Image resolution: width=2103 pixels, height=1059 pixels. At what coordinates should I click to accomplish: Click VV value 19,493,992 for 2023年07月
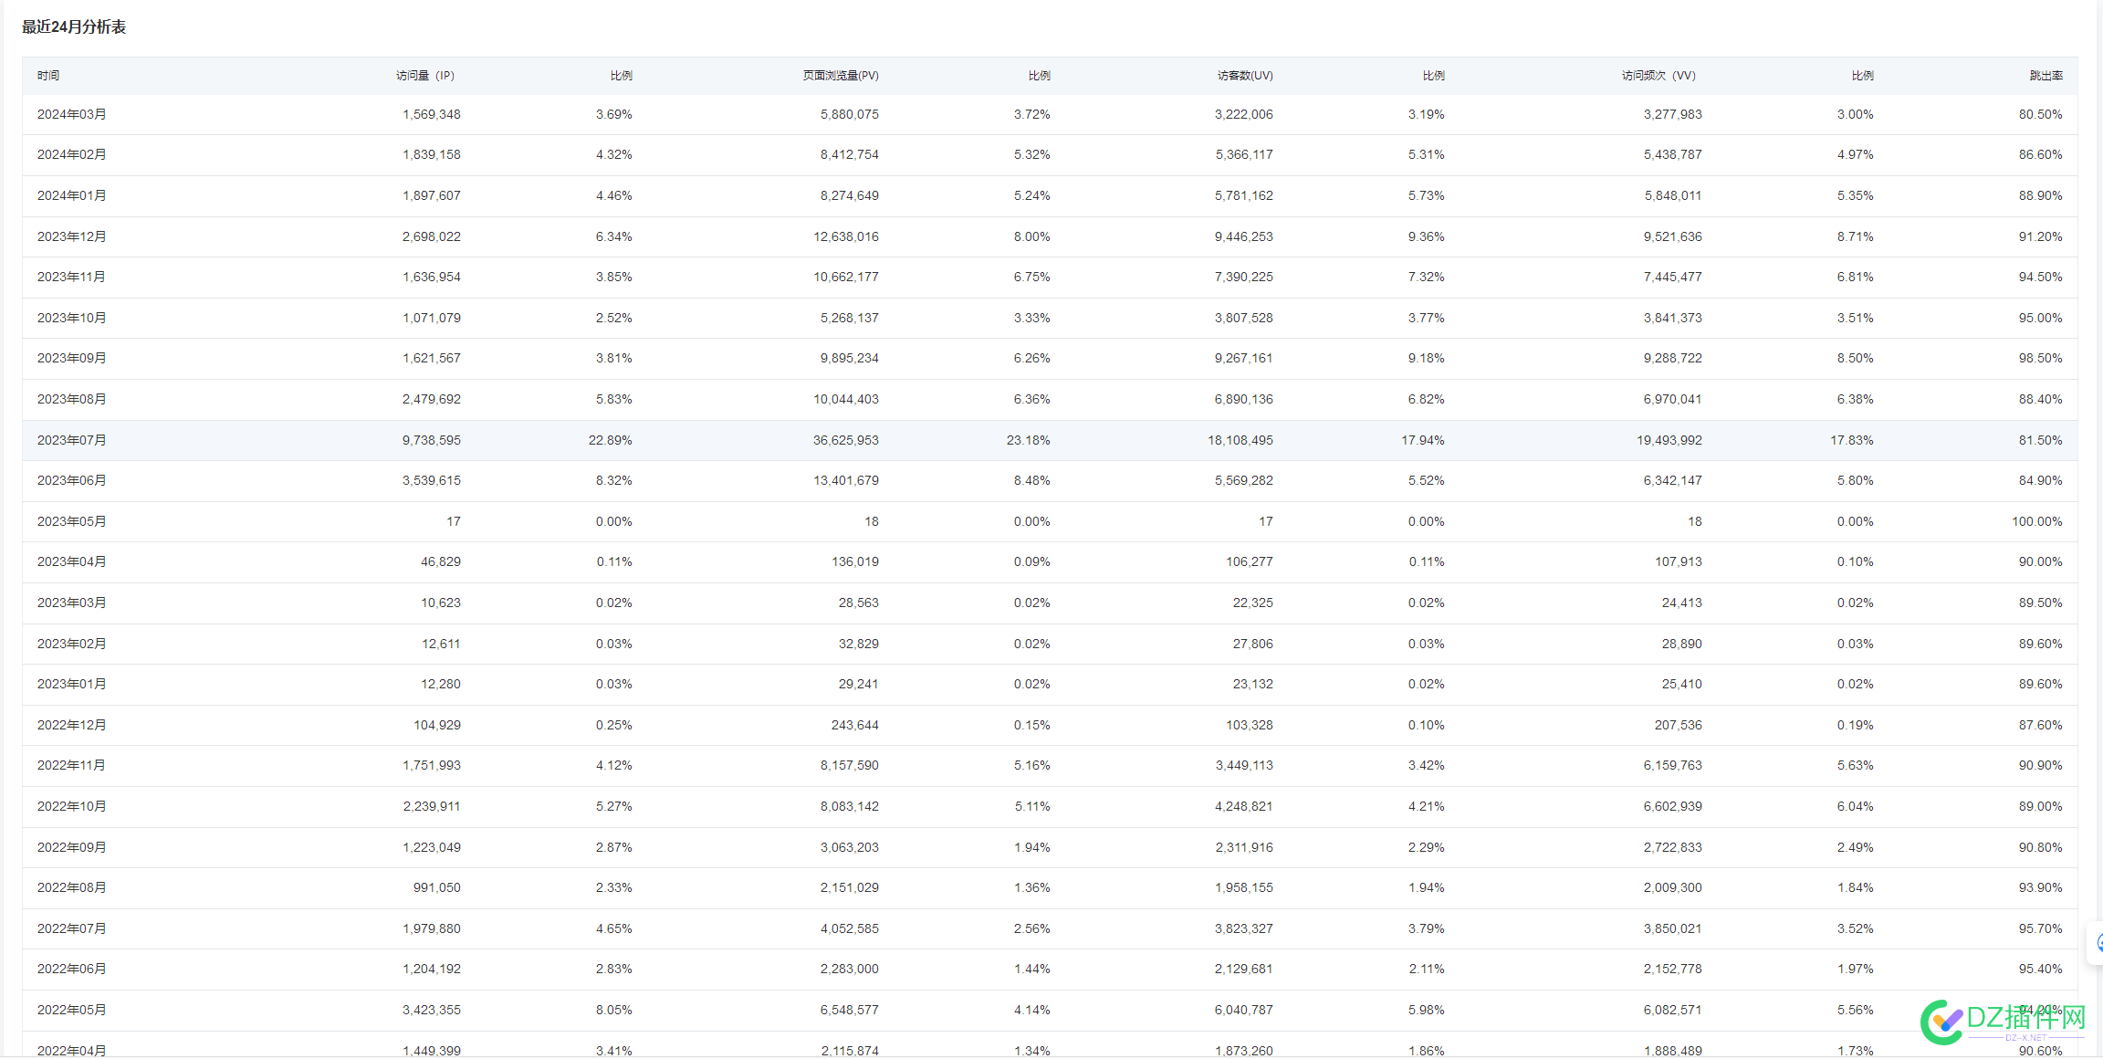pos(1669,440)
